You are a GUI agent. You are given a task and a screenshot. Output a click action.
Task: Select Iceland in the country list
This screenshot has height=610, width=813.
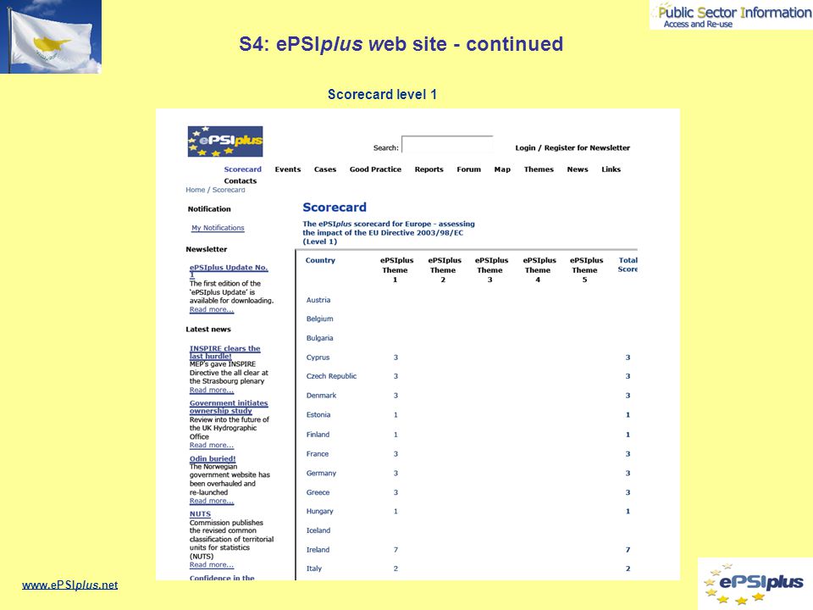318,530
